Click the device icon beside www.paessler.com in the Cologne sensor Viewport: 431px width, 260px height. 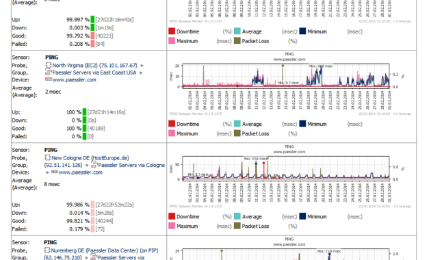[x=55, y=172]
